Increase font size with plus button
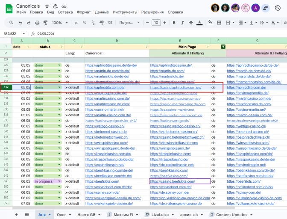This screenshot has width=287, height=219. click(164, 23)
